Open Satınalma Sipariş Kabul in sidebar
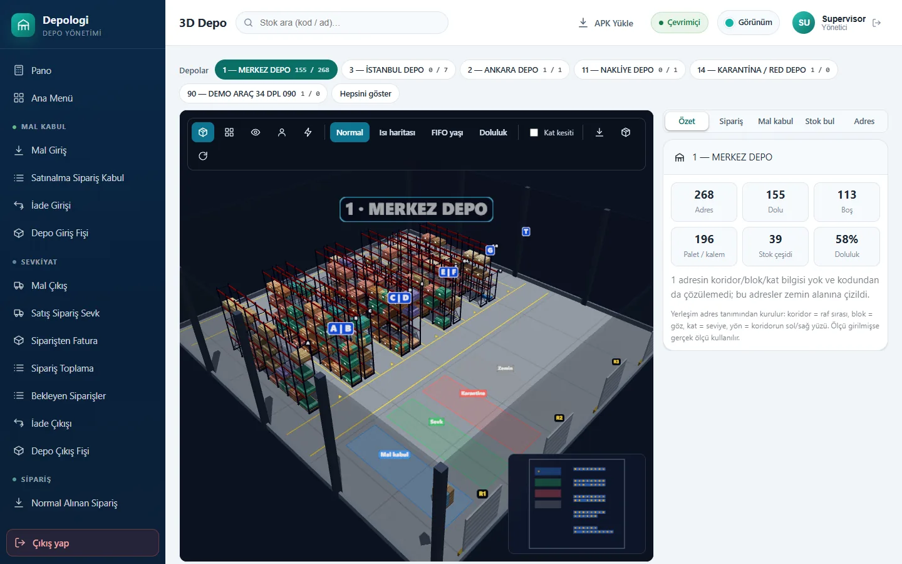Screen dimensions: 902x564 pos(83,178)
